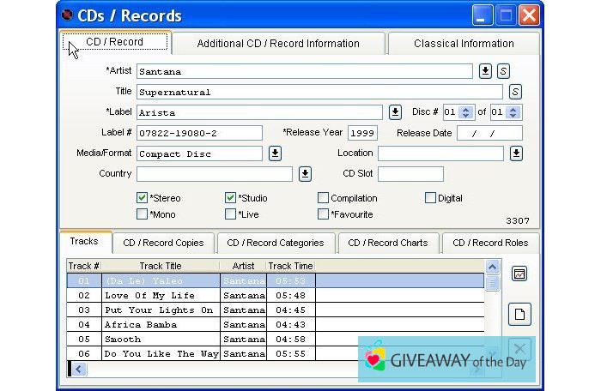601x391 pixels.
Task: Enable the Compilation checkbox
Action: coord(324,198)
